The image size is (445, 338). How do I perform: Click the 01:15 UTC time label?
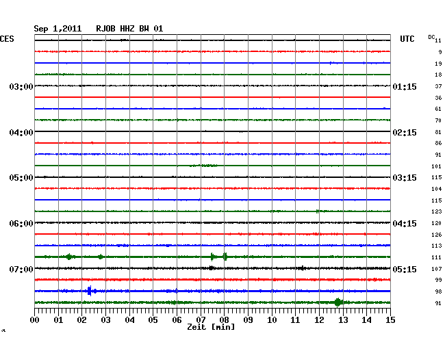[x=405, y=86]
